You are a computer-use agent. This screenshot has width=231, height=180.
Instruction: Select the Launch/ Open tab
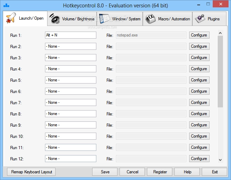[25, 18]
